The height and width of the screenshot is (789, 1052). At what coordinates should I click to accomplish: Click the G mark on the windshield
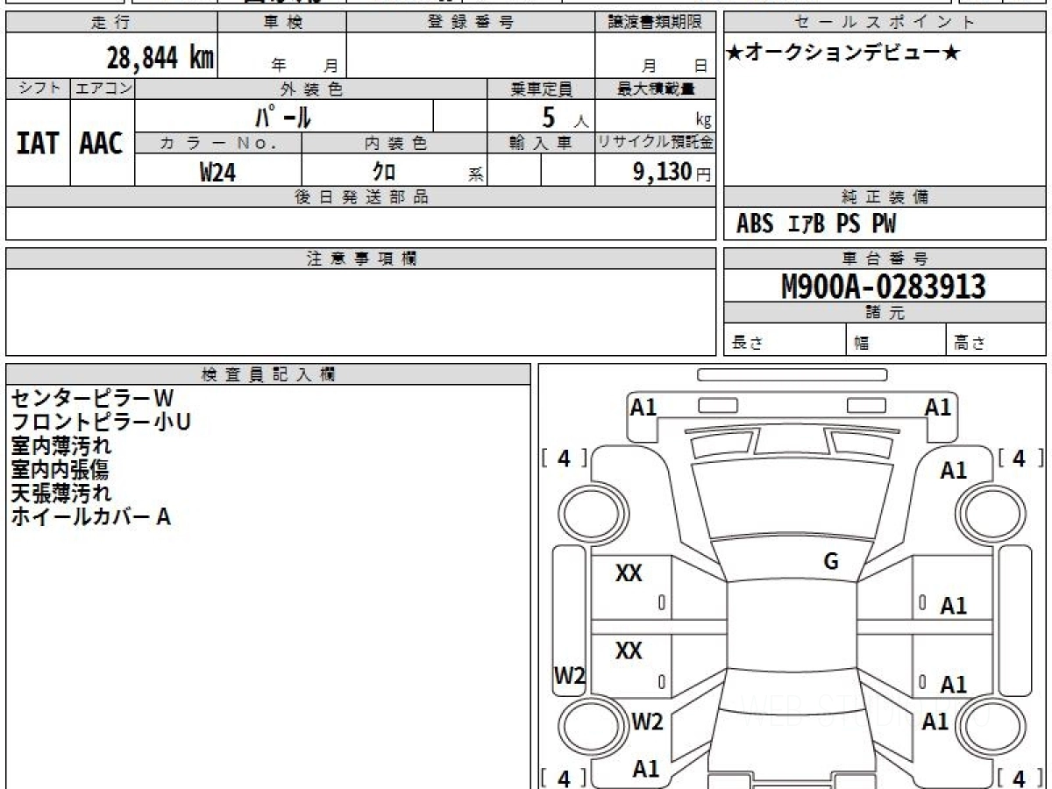point(831,562)
